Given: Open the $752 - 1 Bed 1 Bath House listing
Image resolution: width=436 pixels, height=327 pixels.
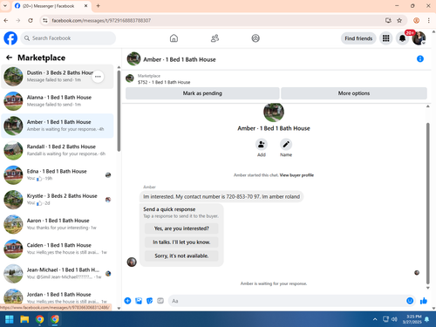Looking at the screenshot, I should (x=164, y=82).
